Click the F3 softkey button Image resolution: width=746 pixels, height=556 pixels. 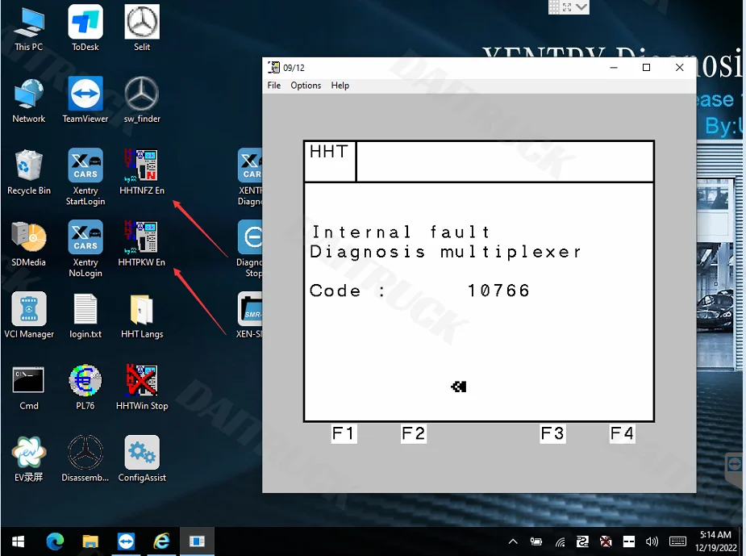(552, 433)
